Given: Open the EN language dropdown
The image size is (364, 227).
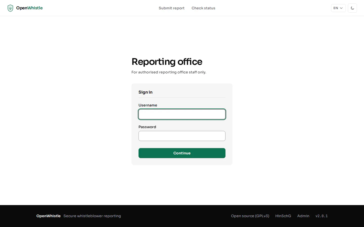Looking at the screenshot, I should tap(338, 8).
